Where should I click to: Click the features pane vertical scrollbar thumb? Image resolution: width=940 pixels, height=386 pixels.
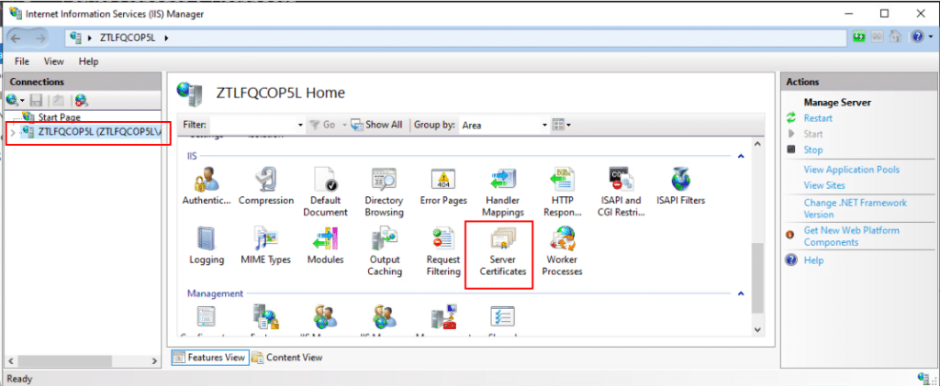[x=757, y=277]
